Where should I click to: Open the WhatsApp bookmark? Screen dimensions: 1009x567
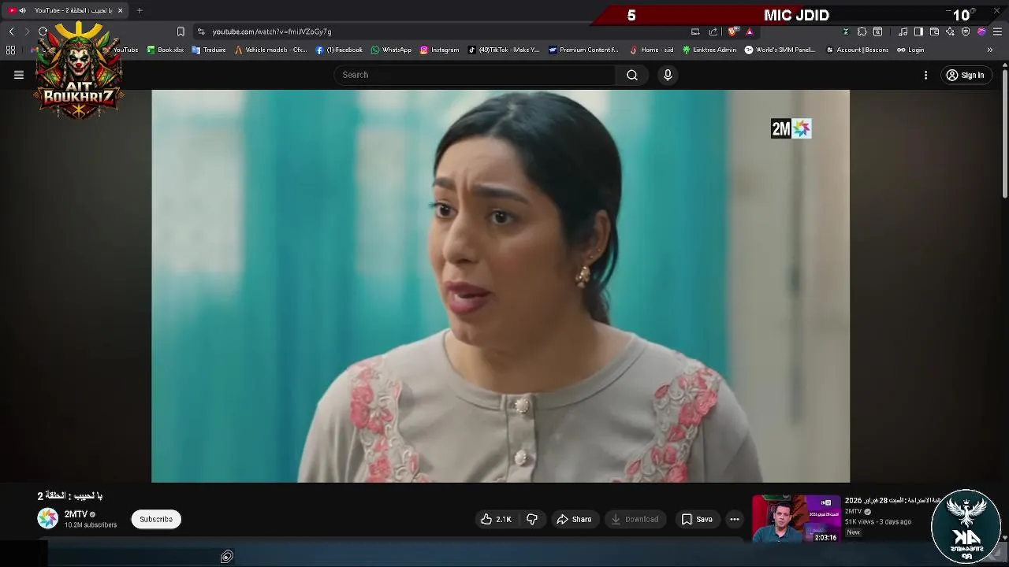tap(391, 50)
